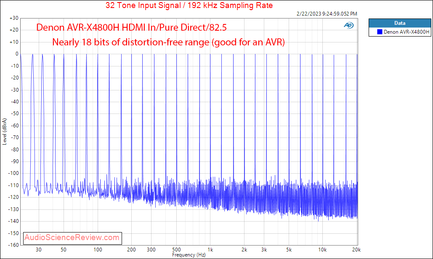The height and width of the screenshot is (259, 433).
Task: Click the blue Denon AVR-X4800H legend swatch
Action: [380, 32]
